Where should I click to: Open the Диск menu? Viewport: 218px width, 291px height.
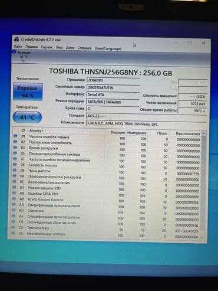(70, 48)
